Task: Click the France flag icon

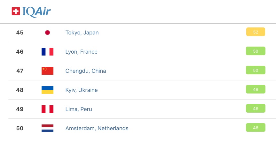Action: 47,52
